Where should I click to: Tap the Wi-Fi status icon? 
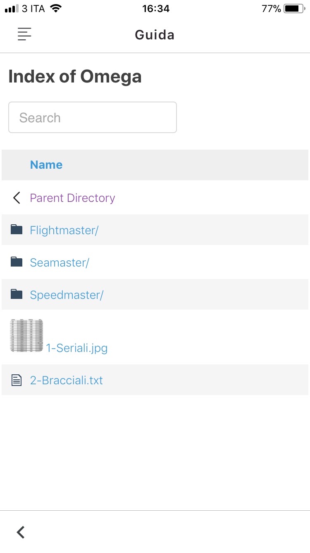55,8
